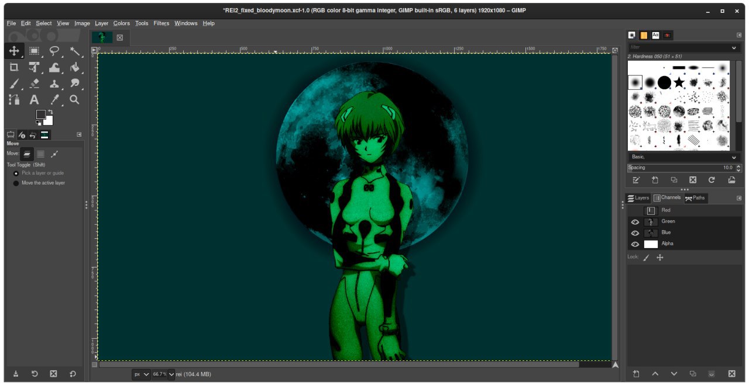Open the tool options panel configuration menu

[x=79, y=135]
